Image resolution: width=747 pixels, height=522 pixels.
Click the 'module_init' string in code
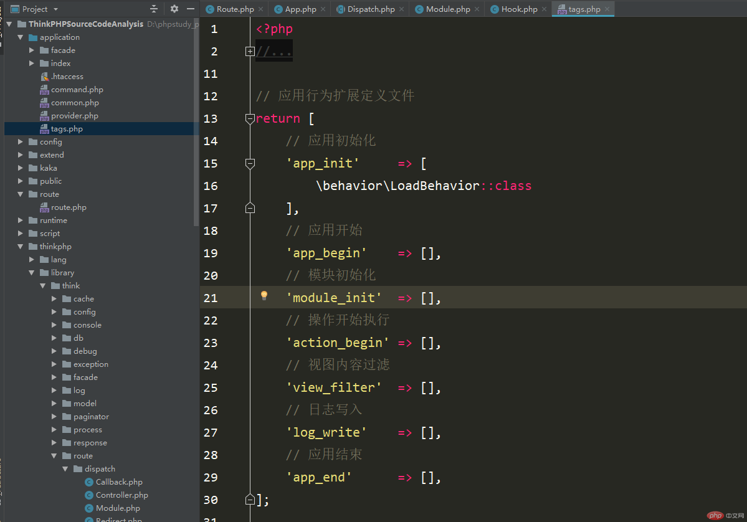click(333, 298)
